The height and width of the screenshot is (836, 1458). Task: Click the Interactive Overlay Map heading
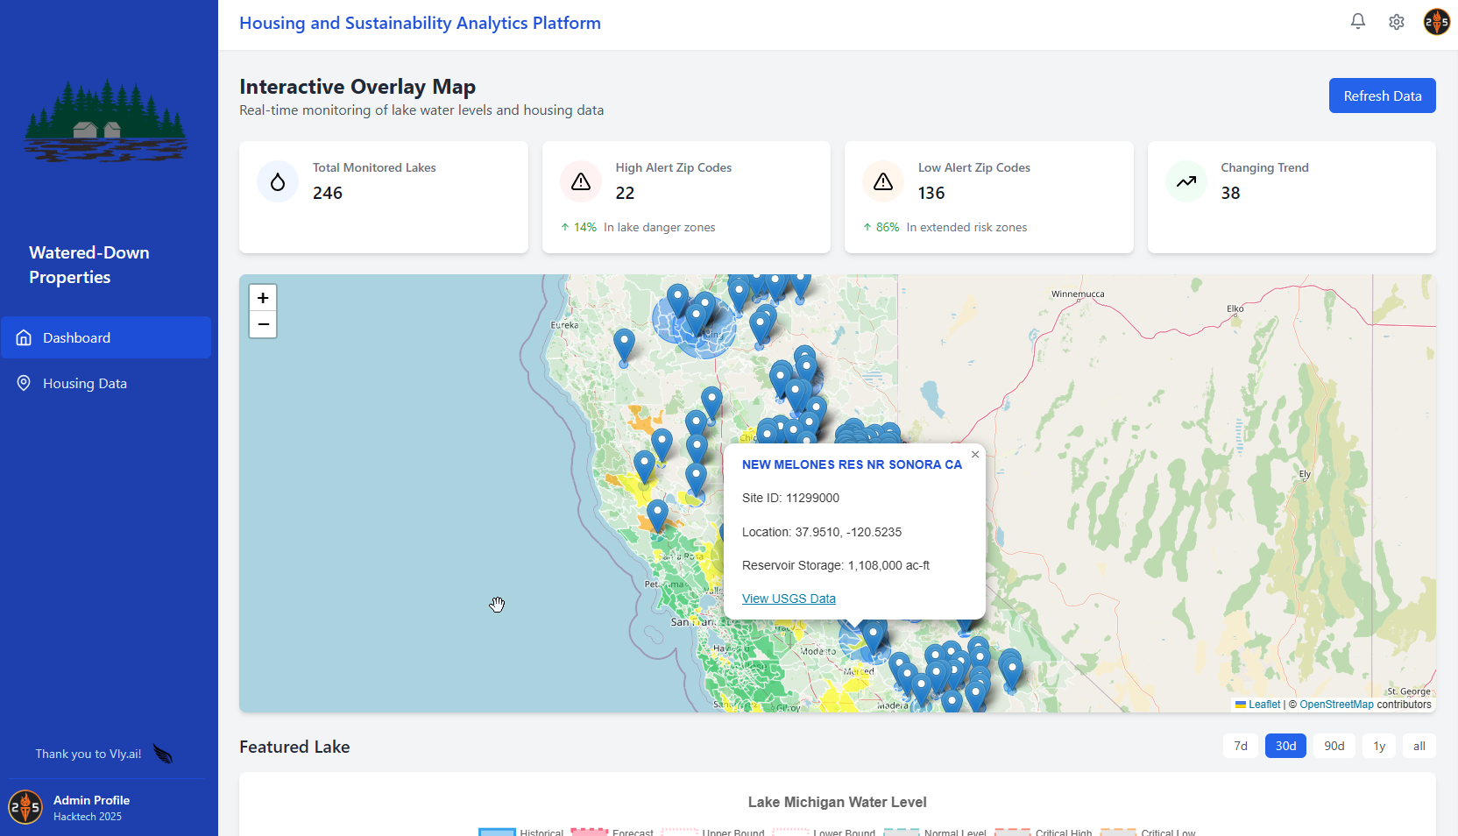pyautogui.click(x=357, y=87)
